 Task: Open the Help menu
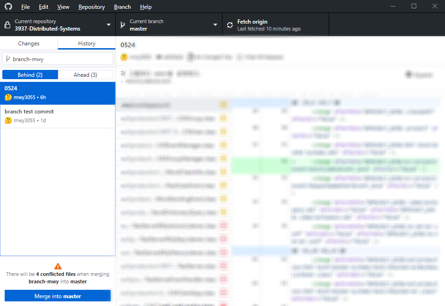click(x=146, y=7)
